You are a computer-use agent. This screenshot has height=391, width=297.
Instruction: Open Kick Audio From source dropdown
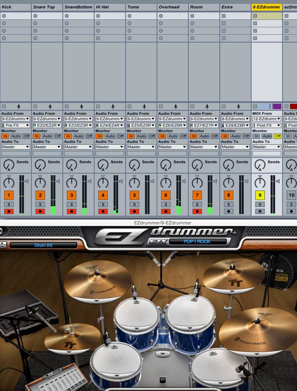pyautogui.click(x=15, y=119)
